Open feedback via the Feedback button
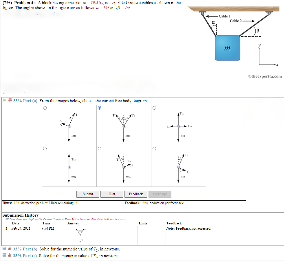The image size is (284, 262). pyautogui.click(x=136, y=194)
